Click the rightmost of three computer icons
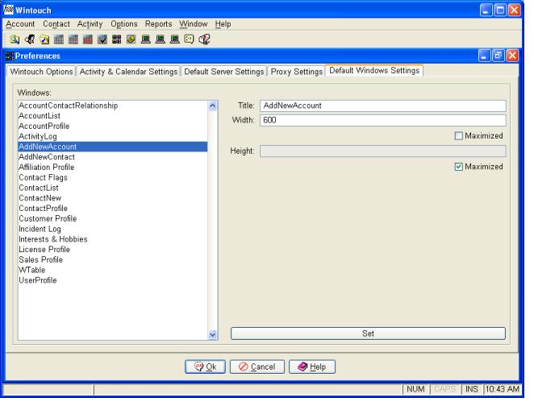The height and width of the screenshot is (406, 534). pyautogui.click(x=175, y=39)
